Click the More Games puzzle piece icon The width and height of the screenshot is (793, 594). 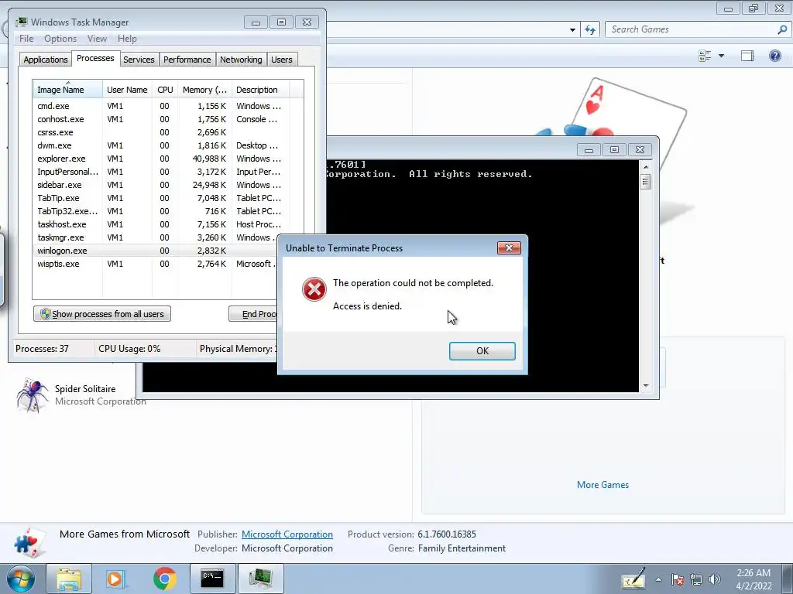pyautogui.click(x=30, y=541)
